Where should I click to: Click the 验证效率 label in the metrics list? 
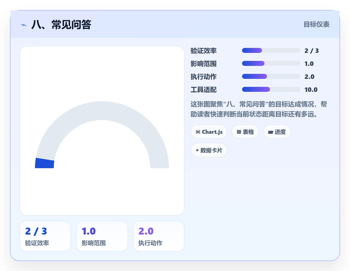click(x=203, y=51)
